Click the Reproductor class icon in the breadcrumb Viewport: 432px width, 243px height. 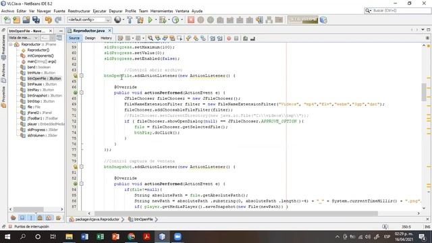click(72, 219)
